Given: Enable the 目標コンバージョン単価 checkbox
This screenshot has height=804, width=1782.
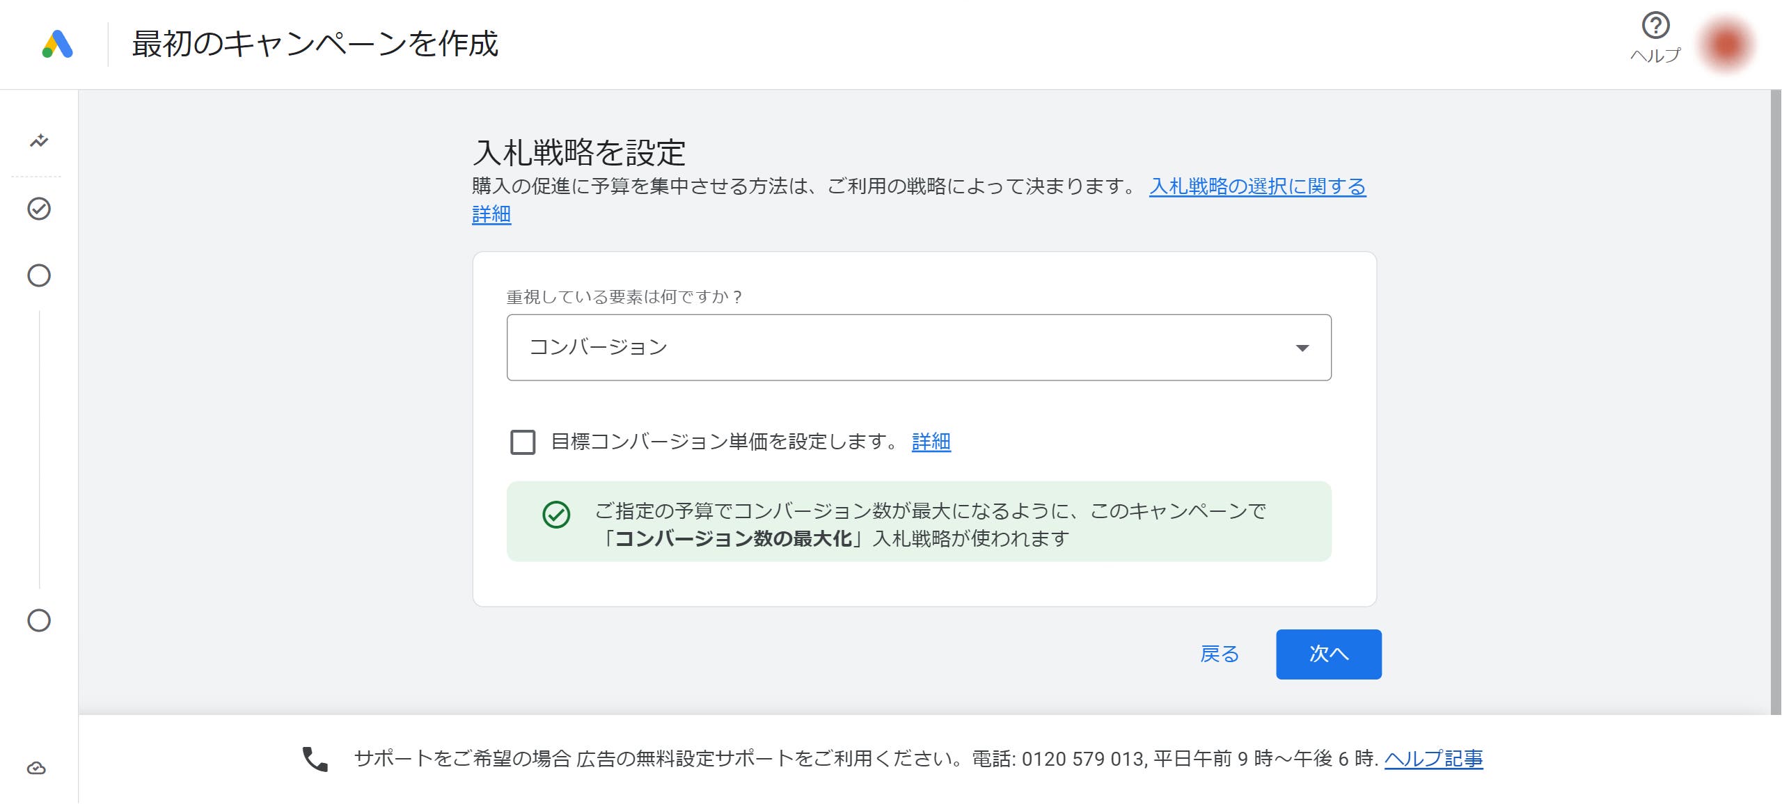Looking at the screenshot, I should (x=523, y=442).
